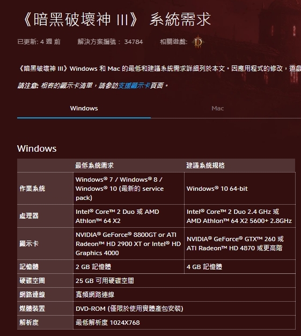Click the 解決方案編號: 34784 text
This screenshot has height=336, width=301.
[x=110, y=42]
